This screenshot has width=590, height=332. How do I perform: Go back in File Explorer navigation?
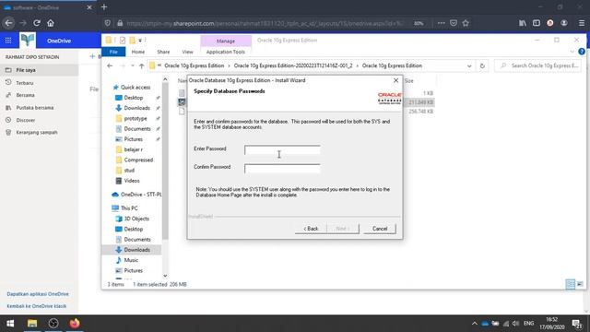click(x=110, y=65)
